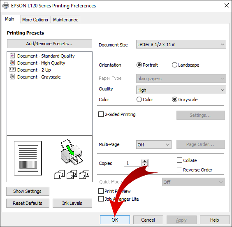
Task: Click the third collation page-stack icon
Action: coord(84,174)
